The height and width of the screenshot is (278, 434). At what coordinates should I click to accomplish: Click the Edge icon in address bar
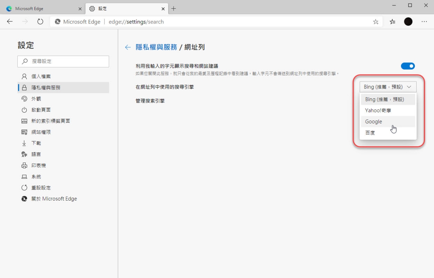[x=58, y=22]
